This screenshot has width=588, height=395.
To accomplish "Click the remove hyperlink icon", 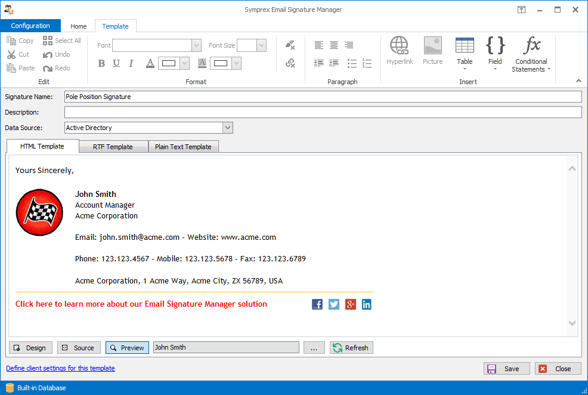I will 290,63.
